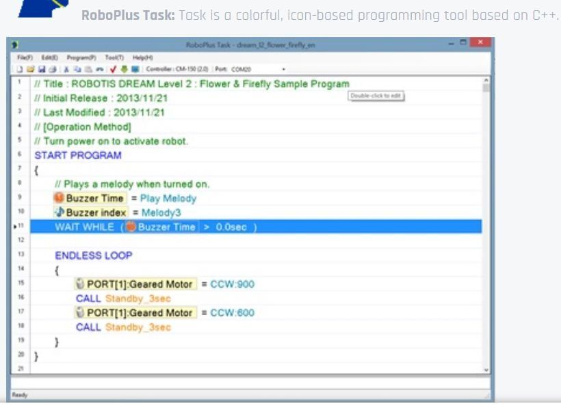Select the START PROGRAM line
The width and height of the screenshot is (561, 406).
[x=78, y=155]
